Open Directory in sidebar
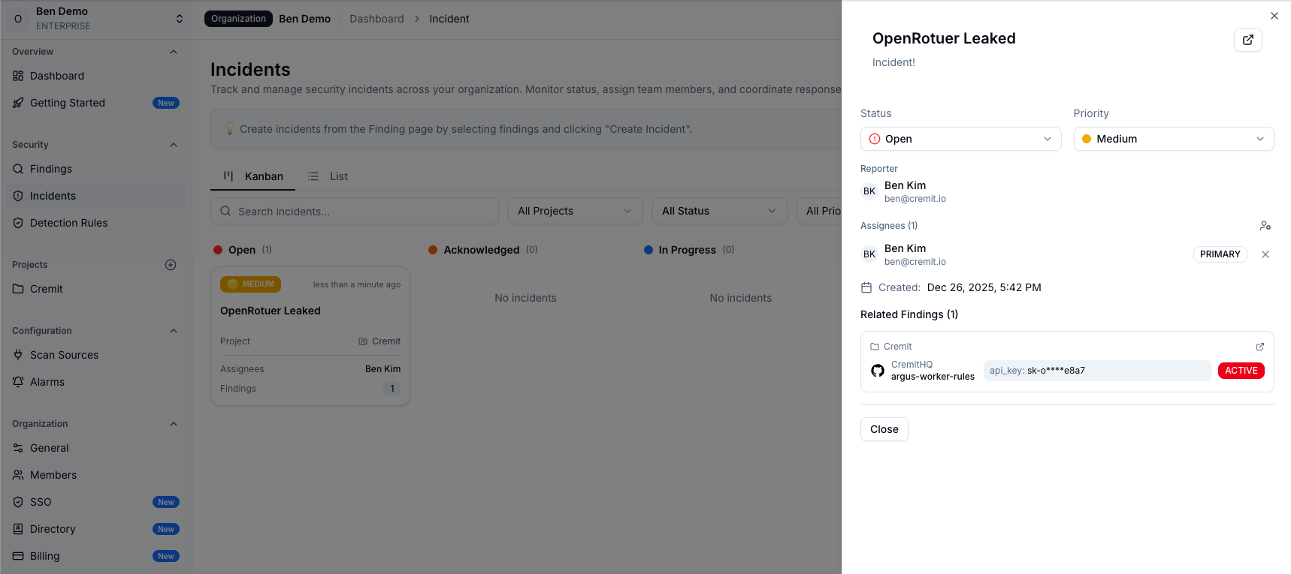This screenshot has width=1291, height=574. point(95,529)
